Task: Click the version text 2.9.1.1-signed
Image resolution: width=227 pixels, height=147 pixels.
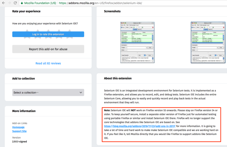Action: 20,142
